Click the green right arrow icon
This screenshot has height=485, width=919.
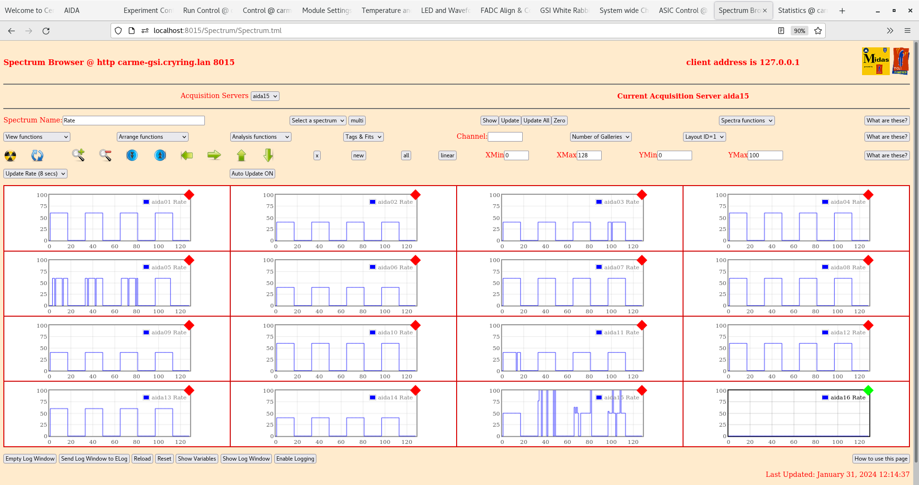[214, 155]
